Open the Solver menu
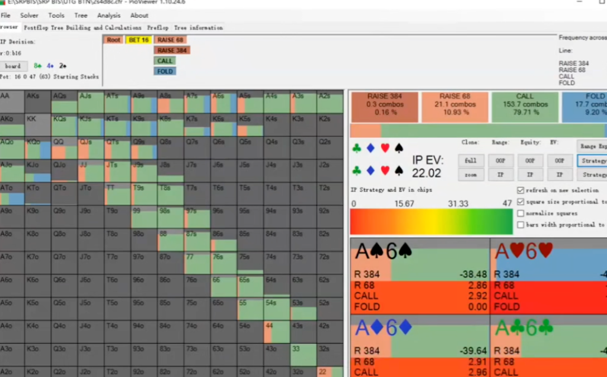 [29, 15]
